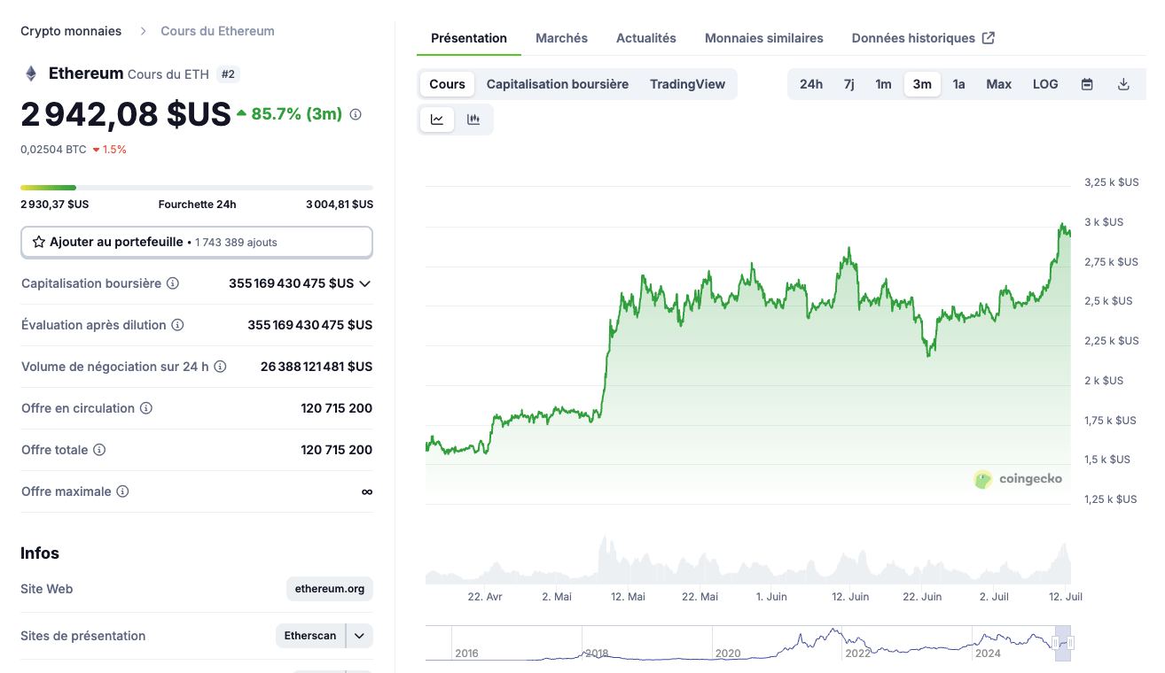The image size is (1165, 673).
Task: Set chart range to 1m
Action: coord(884,84)
